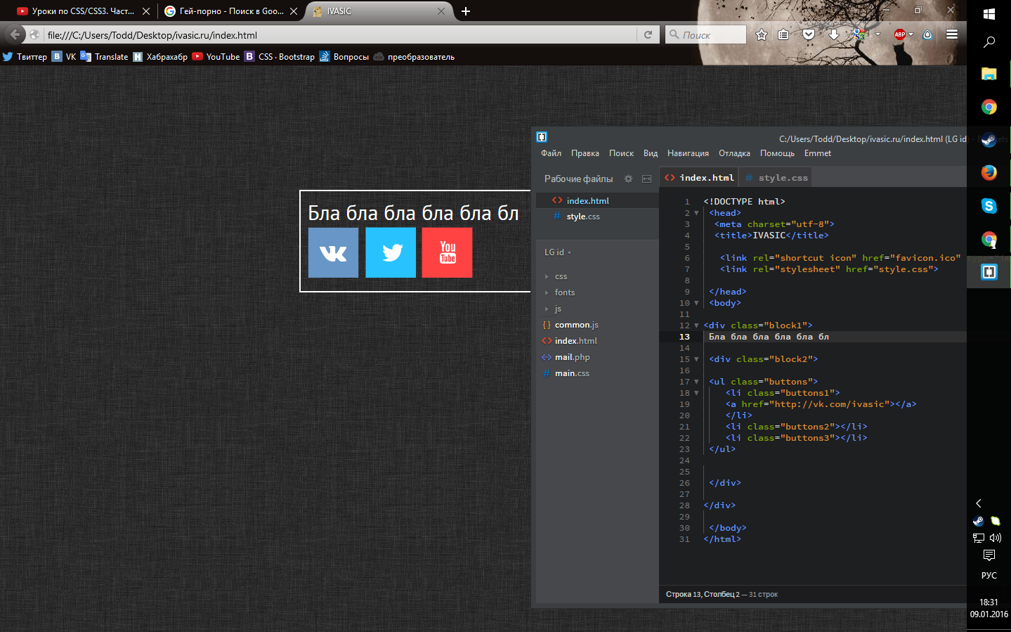Reload the page with the refresh button
1011x632 pixels.
pyautogui.click(x=648, y=34)
